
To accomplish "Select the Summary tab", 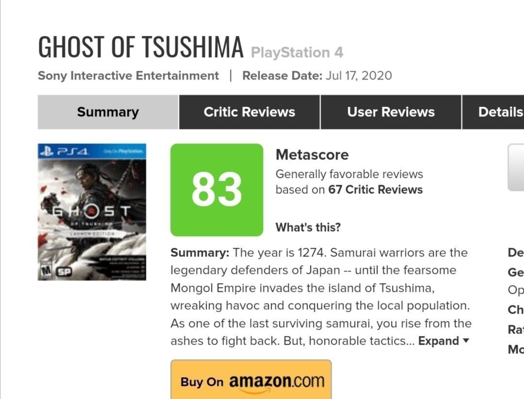I will [x=108, y=112].
